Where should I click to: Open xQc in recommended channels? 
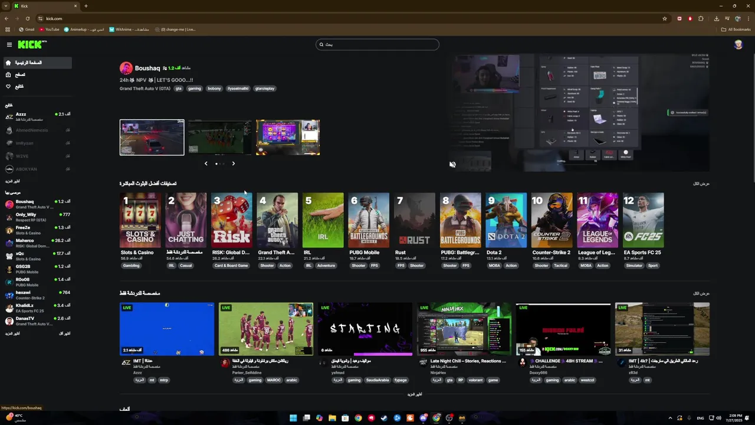tap(38, 256)
